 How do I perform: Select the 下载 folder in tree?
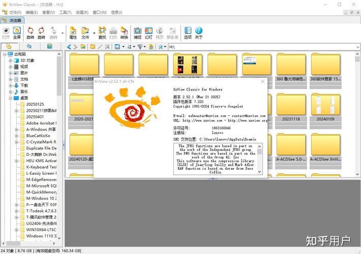coord(24,85)
